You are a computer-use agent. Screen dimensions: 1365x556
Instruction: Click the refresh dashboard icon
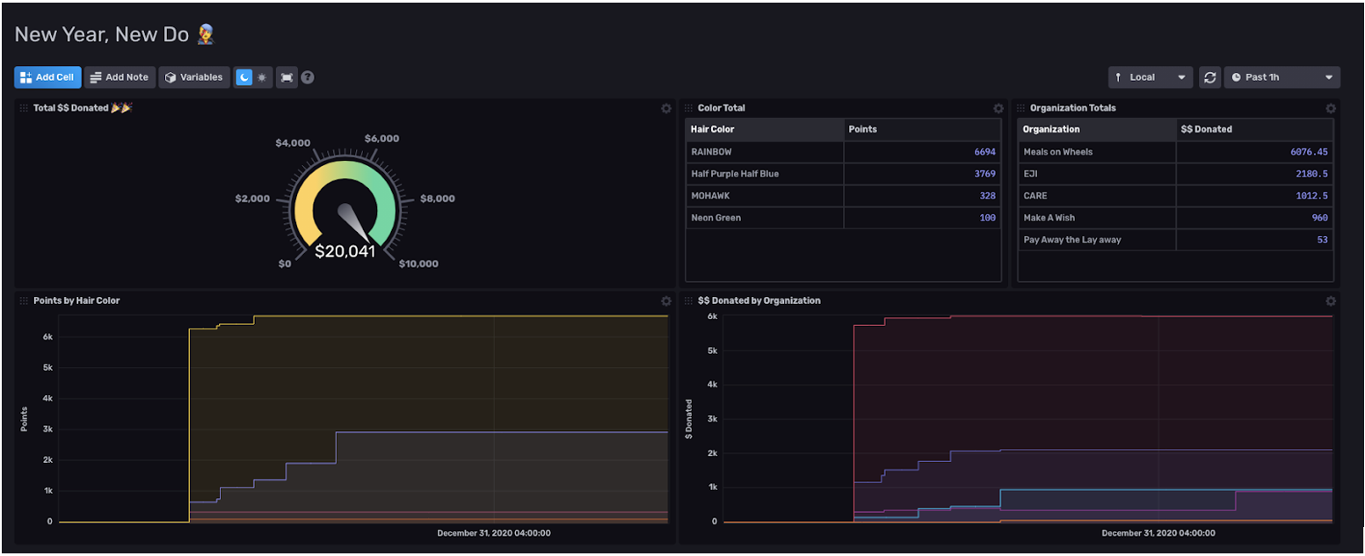tap(1211, 77)
